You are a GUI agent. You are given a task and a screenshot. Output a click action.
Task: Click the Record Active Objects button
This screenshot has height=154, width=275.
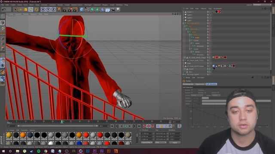tap(144, 126)
